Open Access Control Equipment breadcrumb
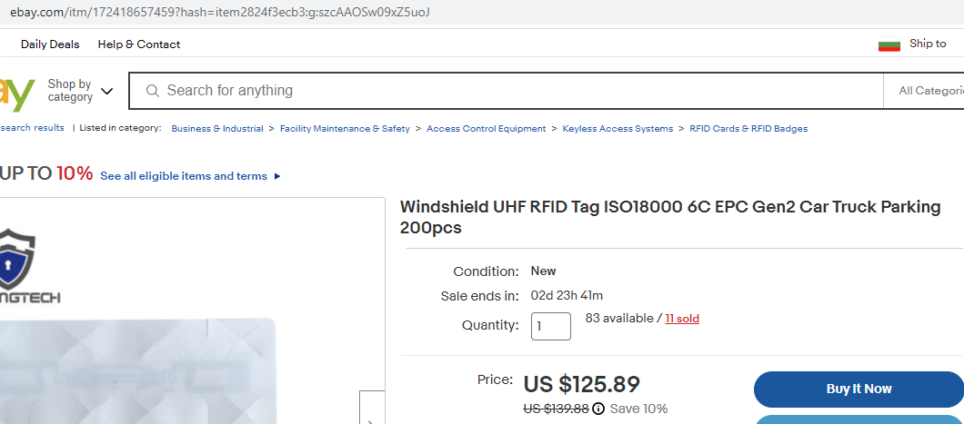 point(486,128)
